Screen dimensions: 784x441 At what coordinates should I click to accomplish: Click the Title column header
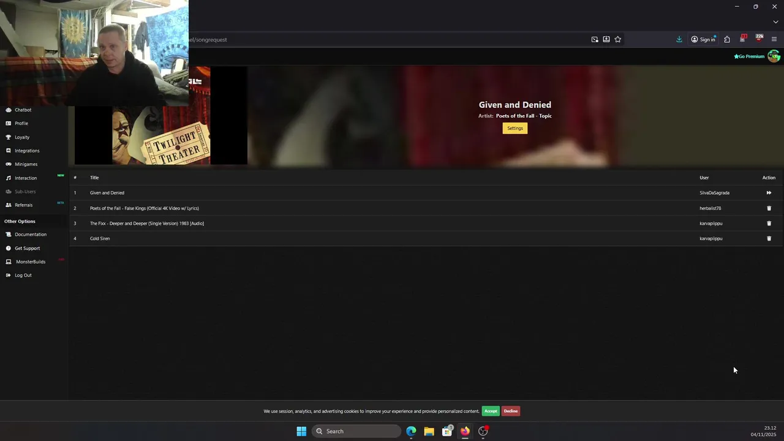pos(94,178)
